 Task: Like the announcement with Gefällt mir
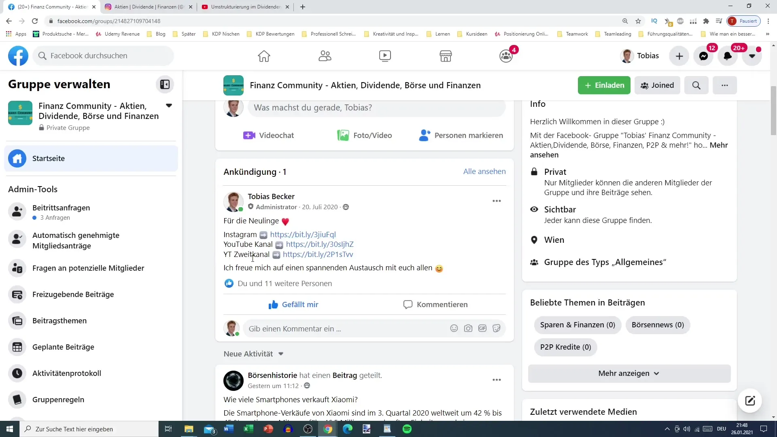[x=293, y=305]
